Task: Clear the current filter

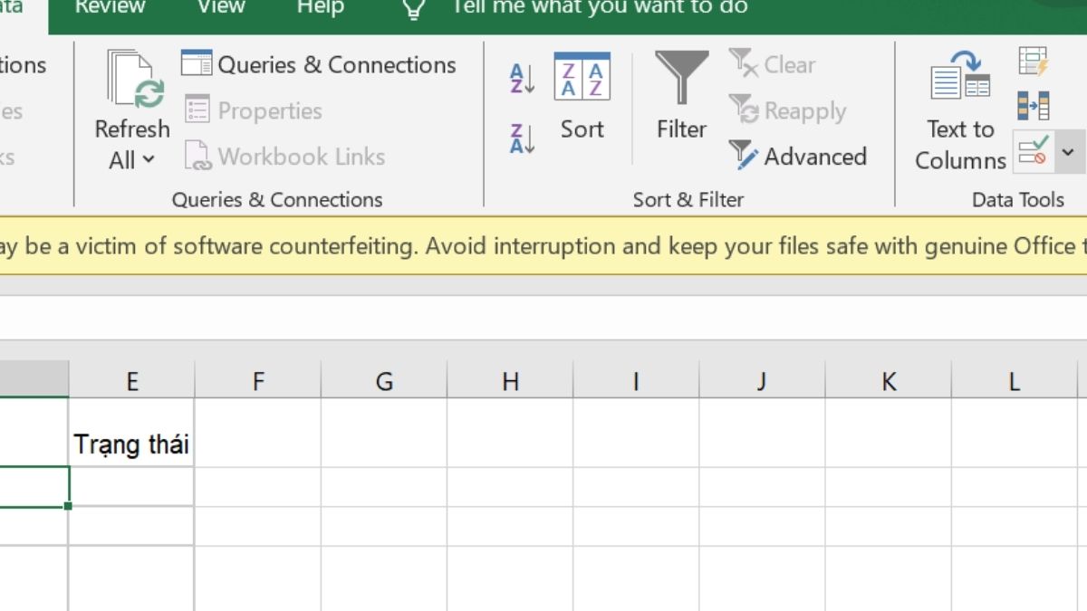Action: click(x=772, y=65)
